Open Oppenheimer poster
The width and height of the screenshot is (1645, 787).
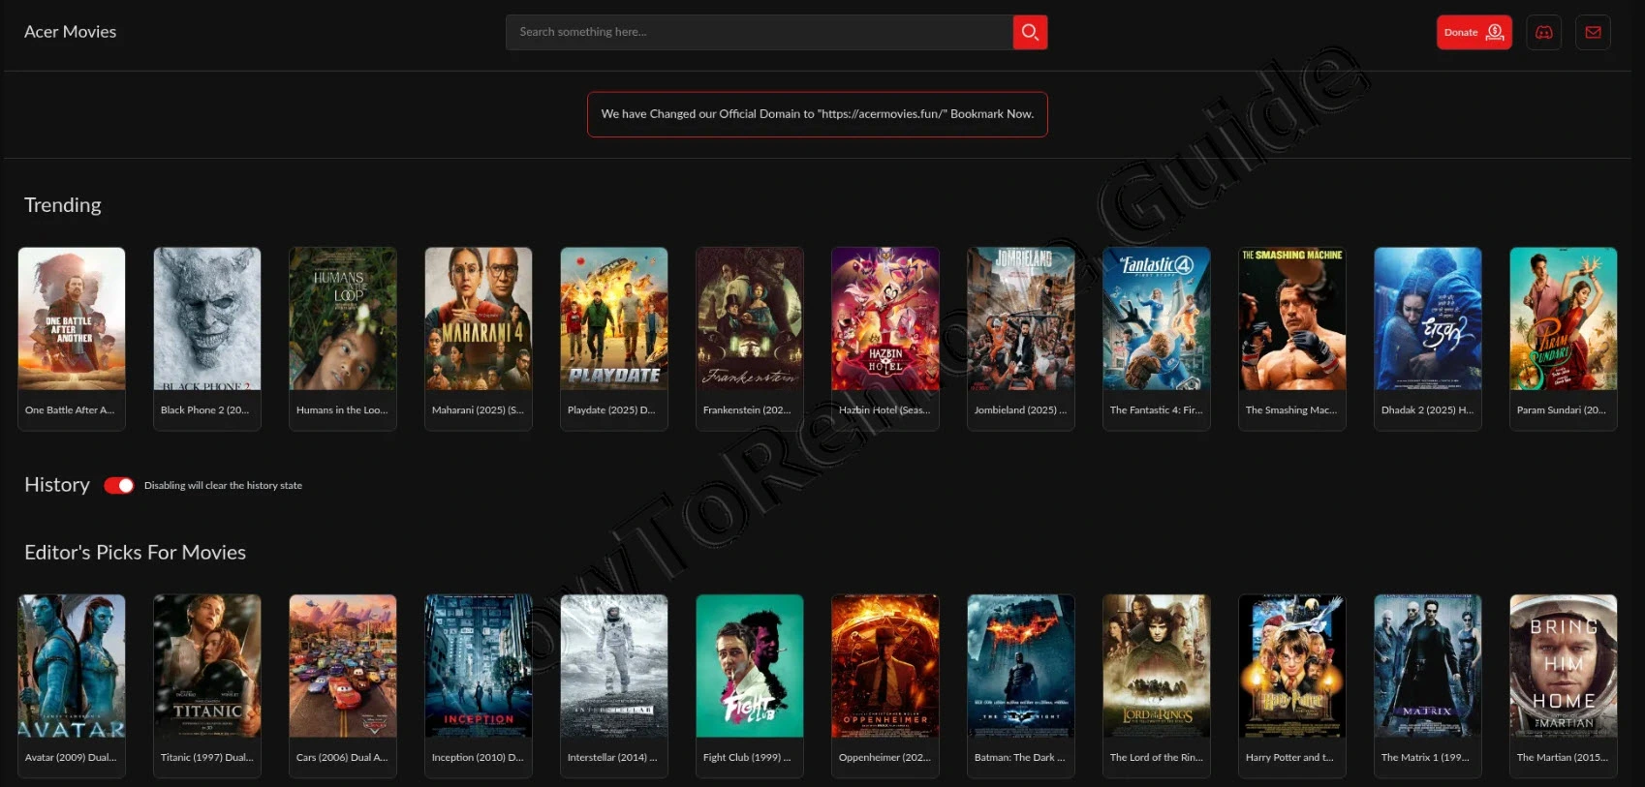885,666
